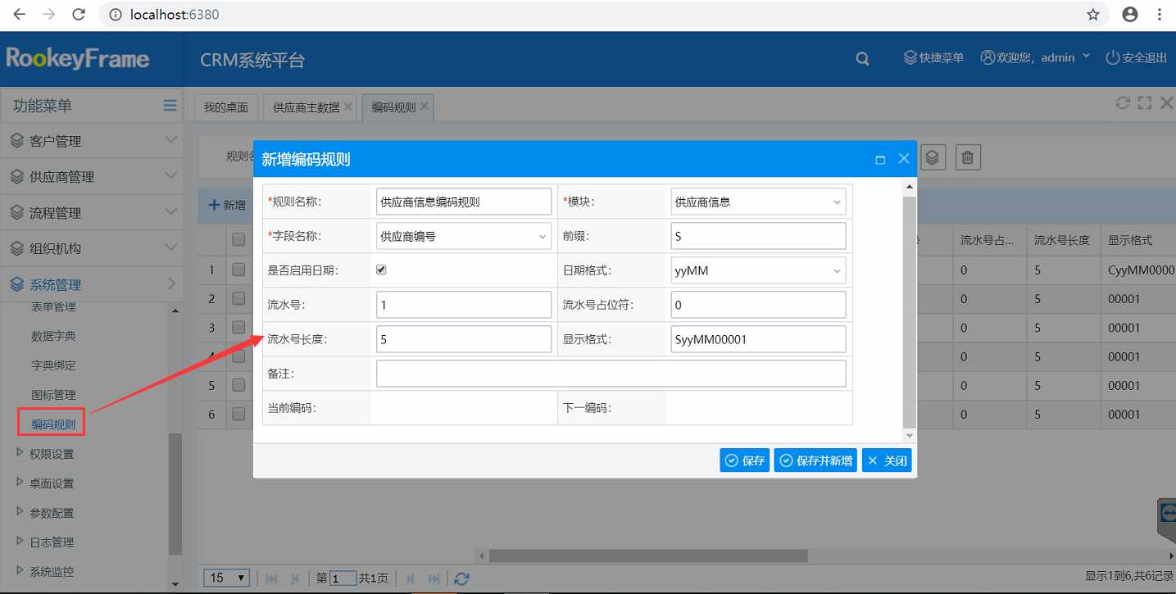Click the dialog vertical scrollbar
Image resolution: width=1176 pixels, height=594 pixels.
coord(909,311)
